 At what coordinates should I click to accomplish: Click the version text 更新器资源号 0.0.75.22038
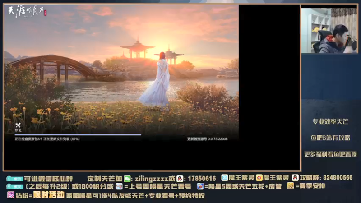(x=207, y=139)
